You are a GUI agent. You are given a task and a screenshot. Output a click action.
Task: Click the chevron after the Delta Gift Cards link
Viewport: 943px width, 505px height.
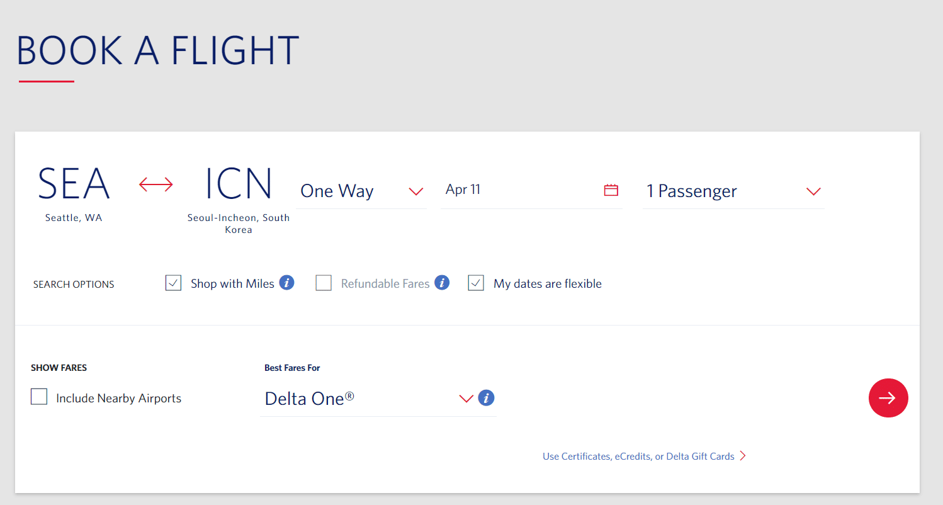743,456
